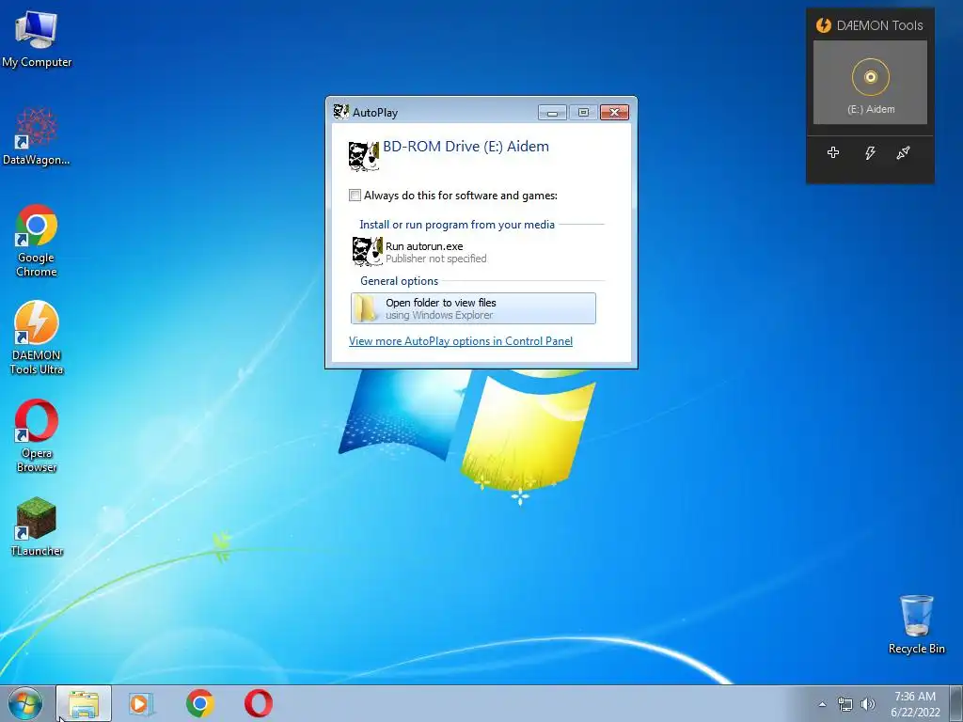Select the Recycle Bin icon

pos(916,624)
